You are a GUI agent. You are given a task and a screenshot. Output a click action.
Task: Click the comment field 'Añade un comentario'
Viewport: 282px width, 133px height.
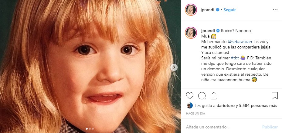pyautogui.click(x=222, y=127)
